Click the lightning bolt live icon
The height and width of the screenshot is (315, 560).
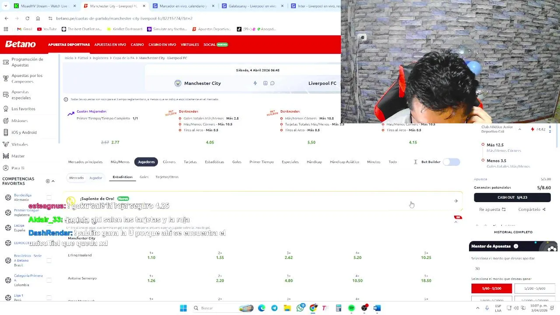[255, 83]
